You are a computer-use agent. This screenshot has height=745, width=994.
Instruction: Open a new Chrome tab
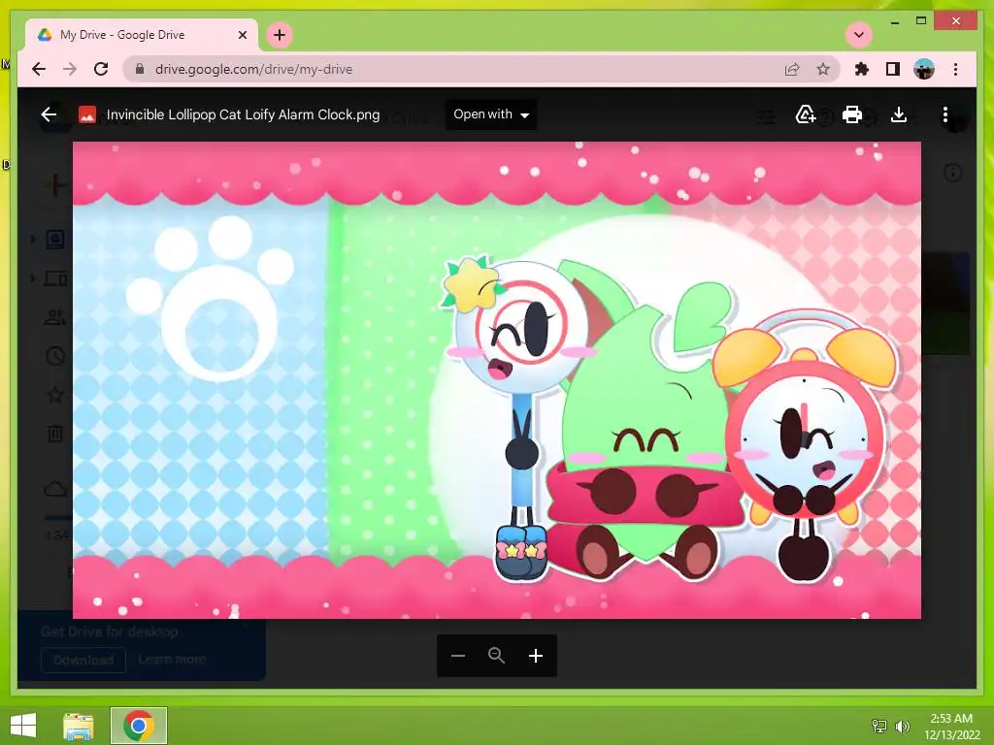point(280,35)
